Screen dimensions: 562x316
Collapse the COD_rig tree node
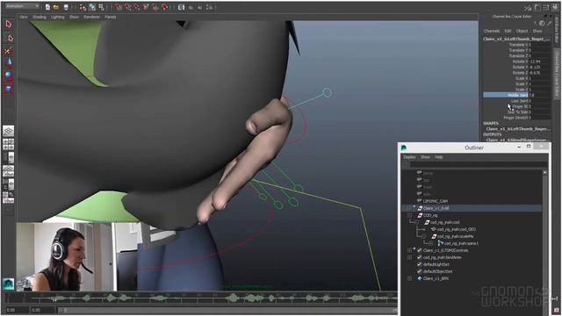410,215
